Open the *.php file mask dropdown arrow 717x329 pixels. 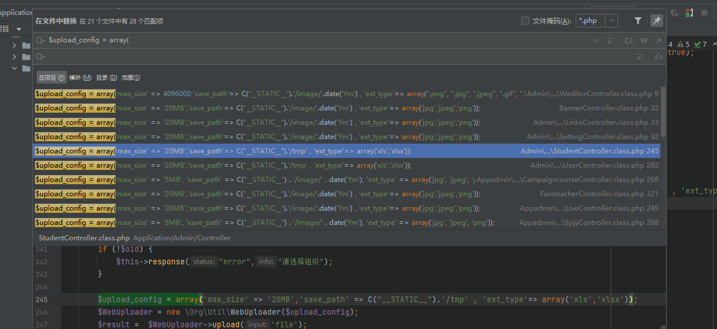(x=611, y=21)
